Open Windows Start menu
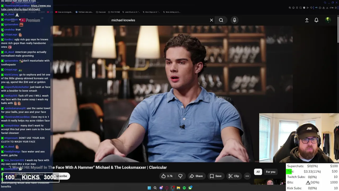339x191 pixels. tap(149, 188)
